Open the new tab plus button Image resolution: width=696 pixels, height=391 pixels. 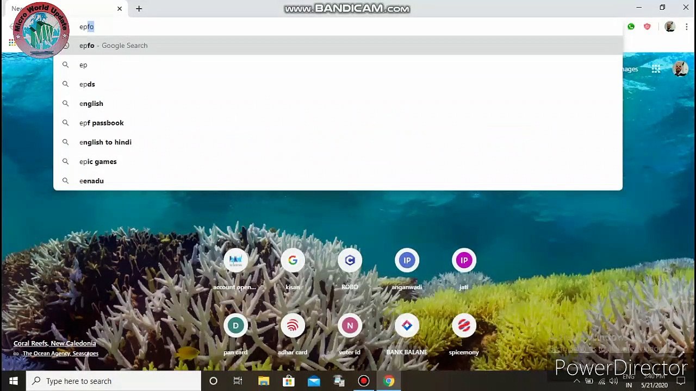click(139, 9)
